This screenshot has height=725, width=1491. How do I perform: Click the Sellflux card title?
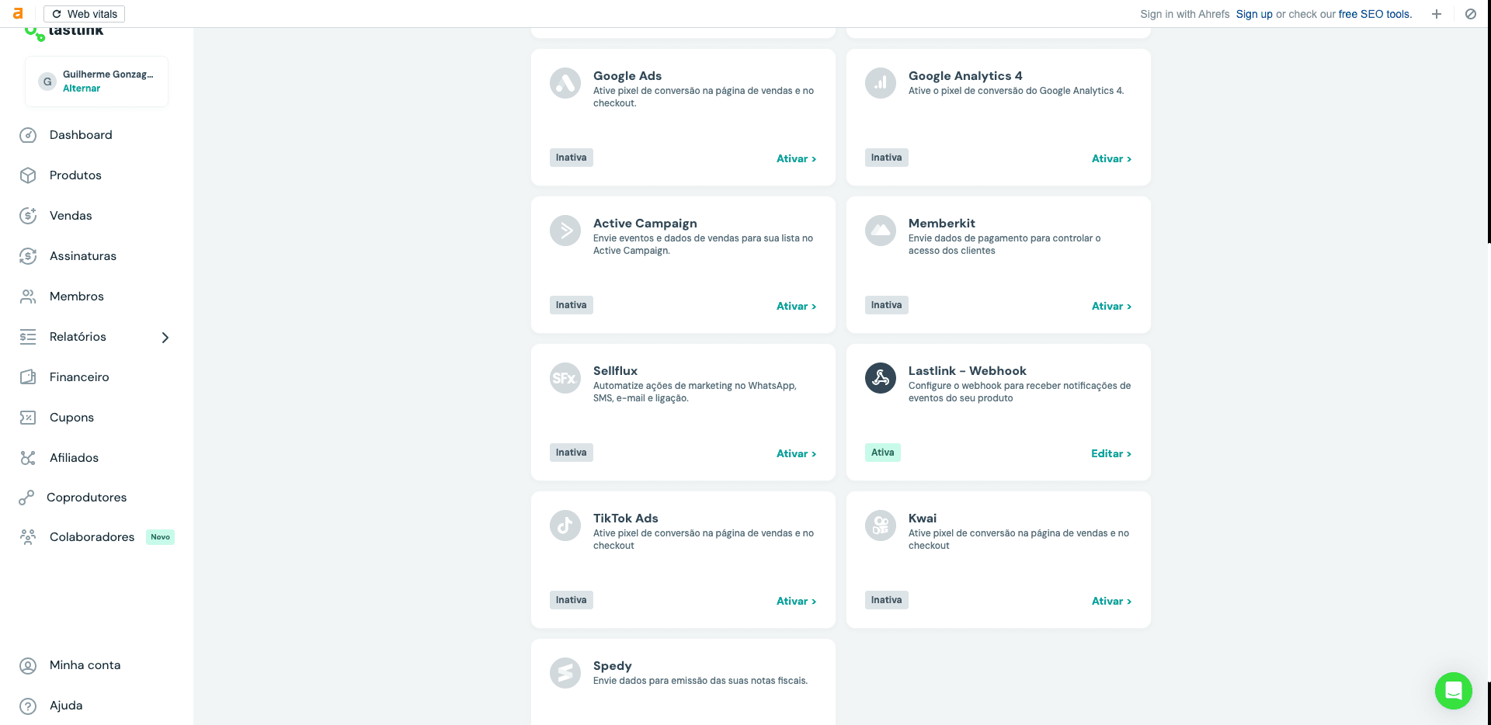615,371
